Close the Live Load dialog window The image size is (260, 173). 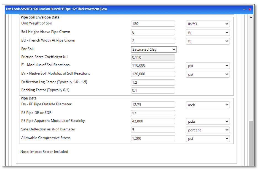pyautogui.click(x=250, y=9)
